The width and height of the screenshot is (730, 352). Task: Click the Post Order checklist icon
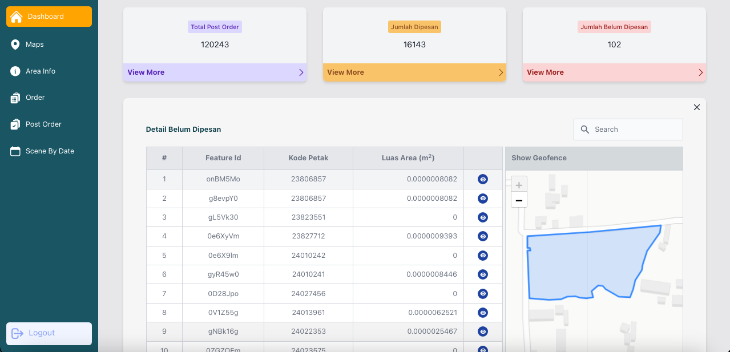(15, 124)
